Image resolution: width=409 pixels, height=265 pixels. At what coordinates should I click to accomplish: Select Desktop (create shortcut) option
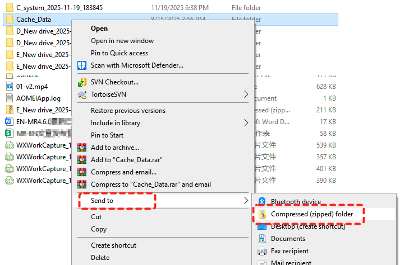(306, 226)
